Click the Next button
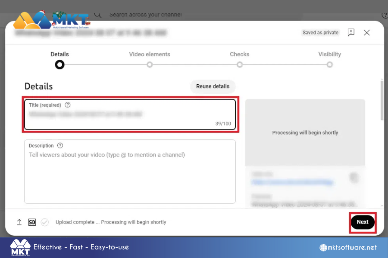388x258 pixels. click(363, 222)
